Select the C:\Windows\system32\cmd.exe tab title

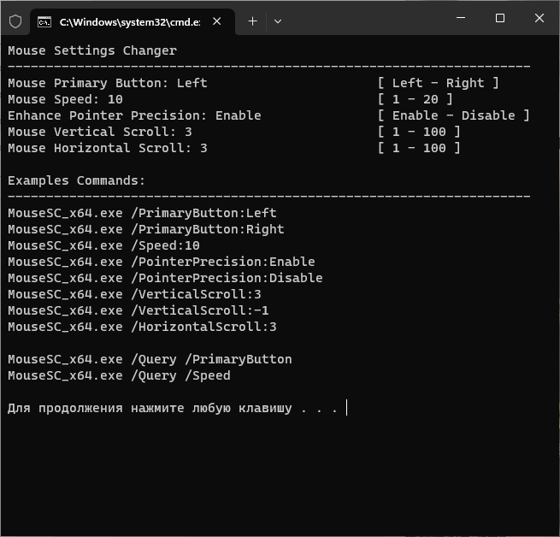tap(129, 21)
